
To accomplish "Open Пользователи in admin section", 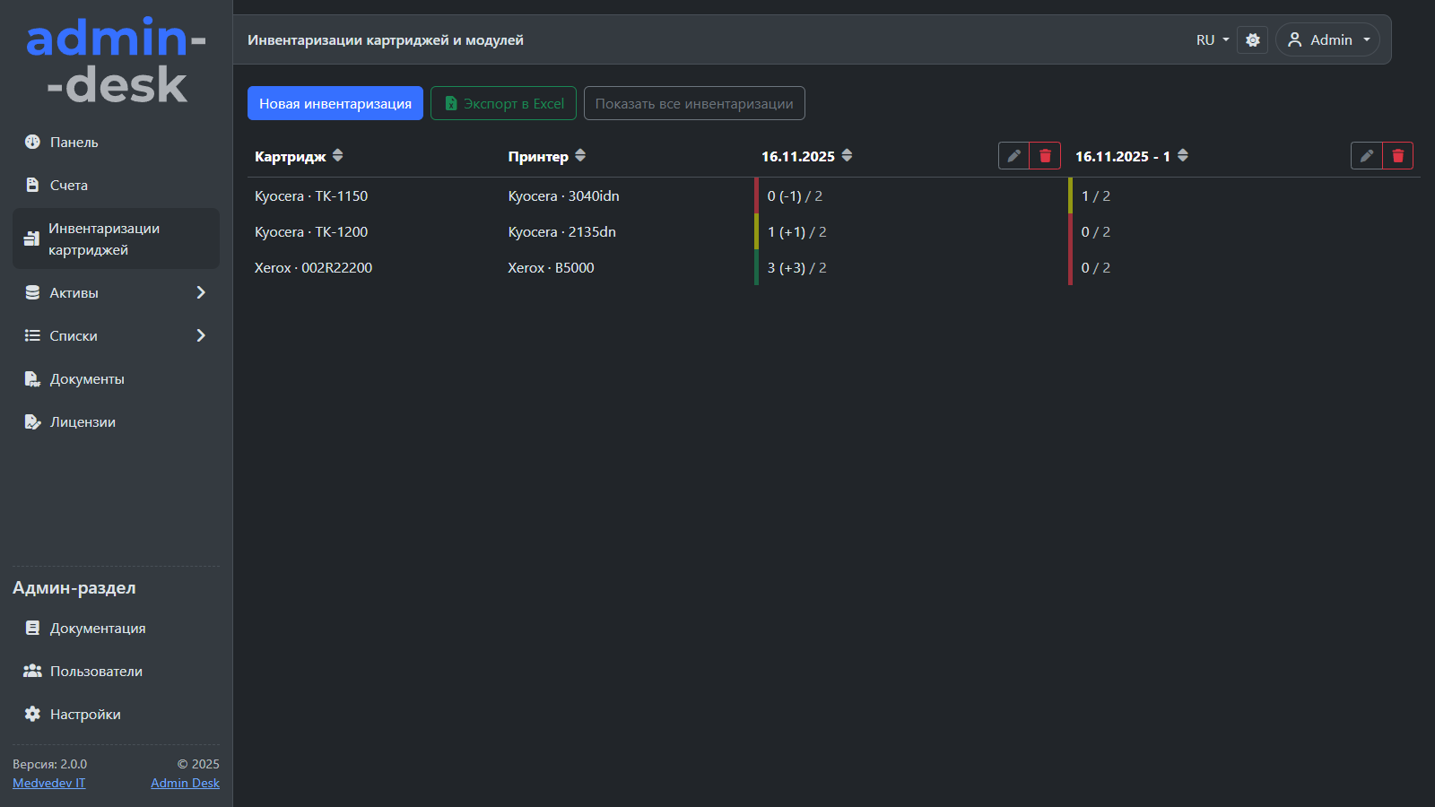I will point(96,672).
